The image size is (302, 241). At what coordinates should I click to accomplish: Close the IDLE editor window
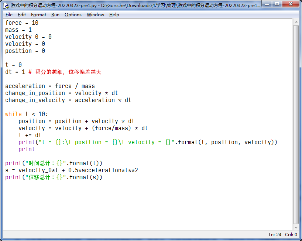[x=291, y=4]
